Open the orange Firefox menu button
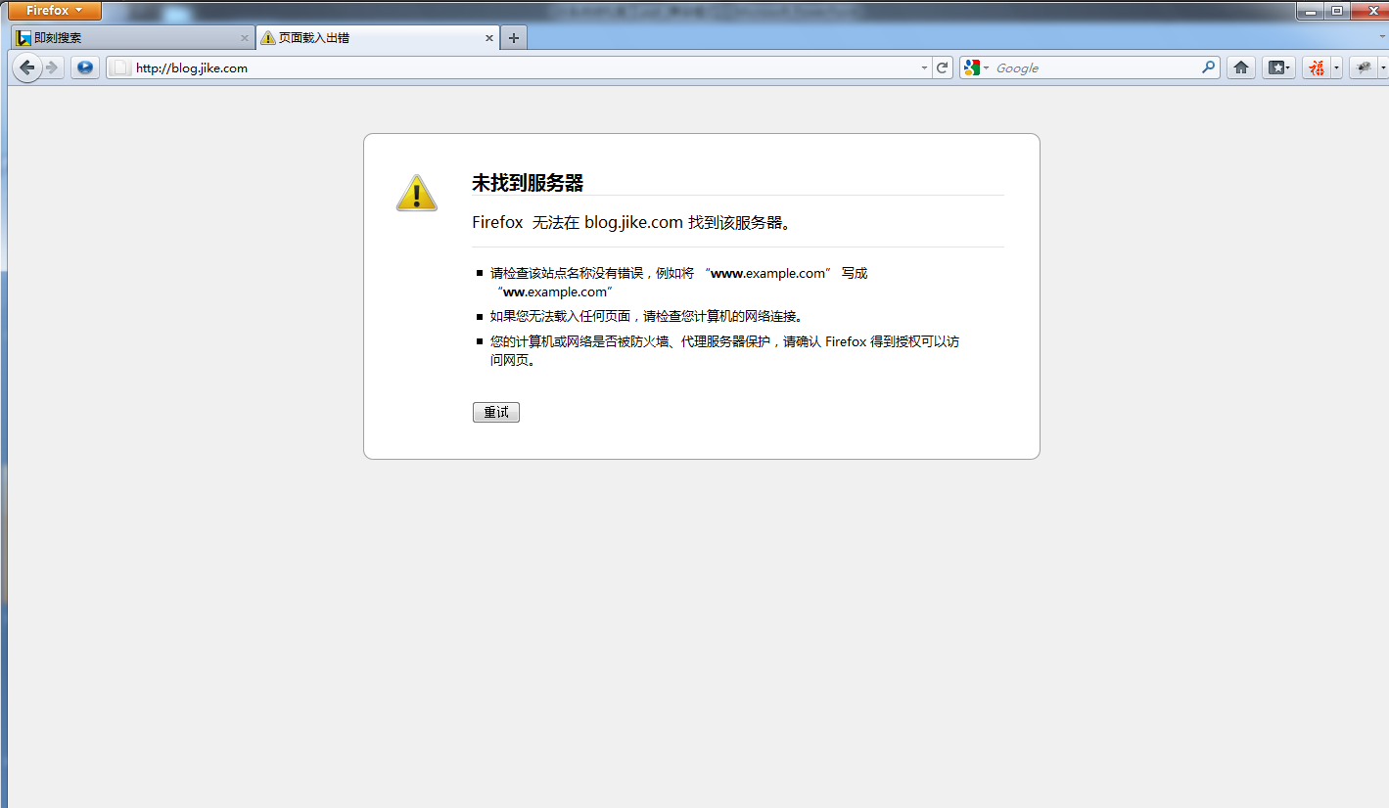This screenshot has width=1389, height=808. pyautogui.click(x=55, y=11)
